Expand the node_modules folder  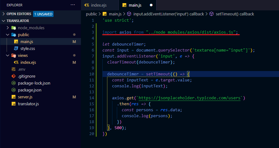[8, 28]
